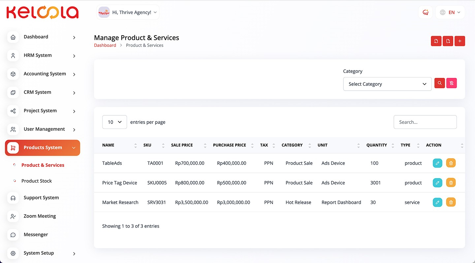Screen dimensions: 475x263
Task: Open the chat messages icon in header
Action: point(426,13)
